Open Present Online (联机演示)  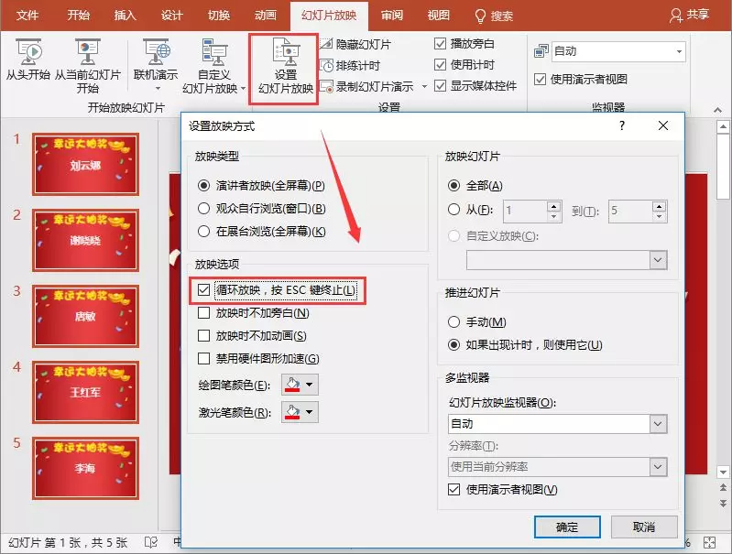(x=156, y=64)
